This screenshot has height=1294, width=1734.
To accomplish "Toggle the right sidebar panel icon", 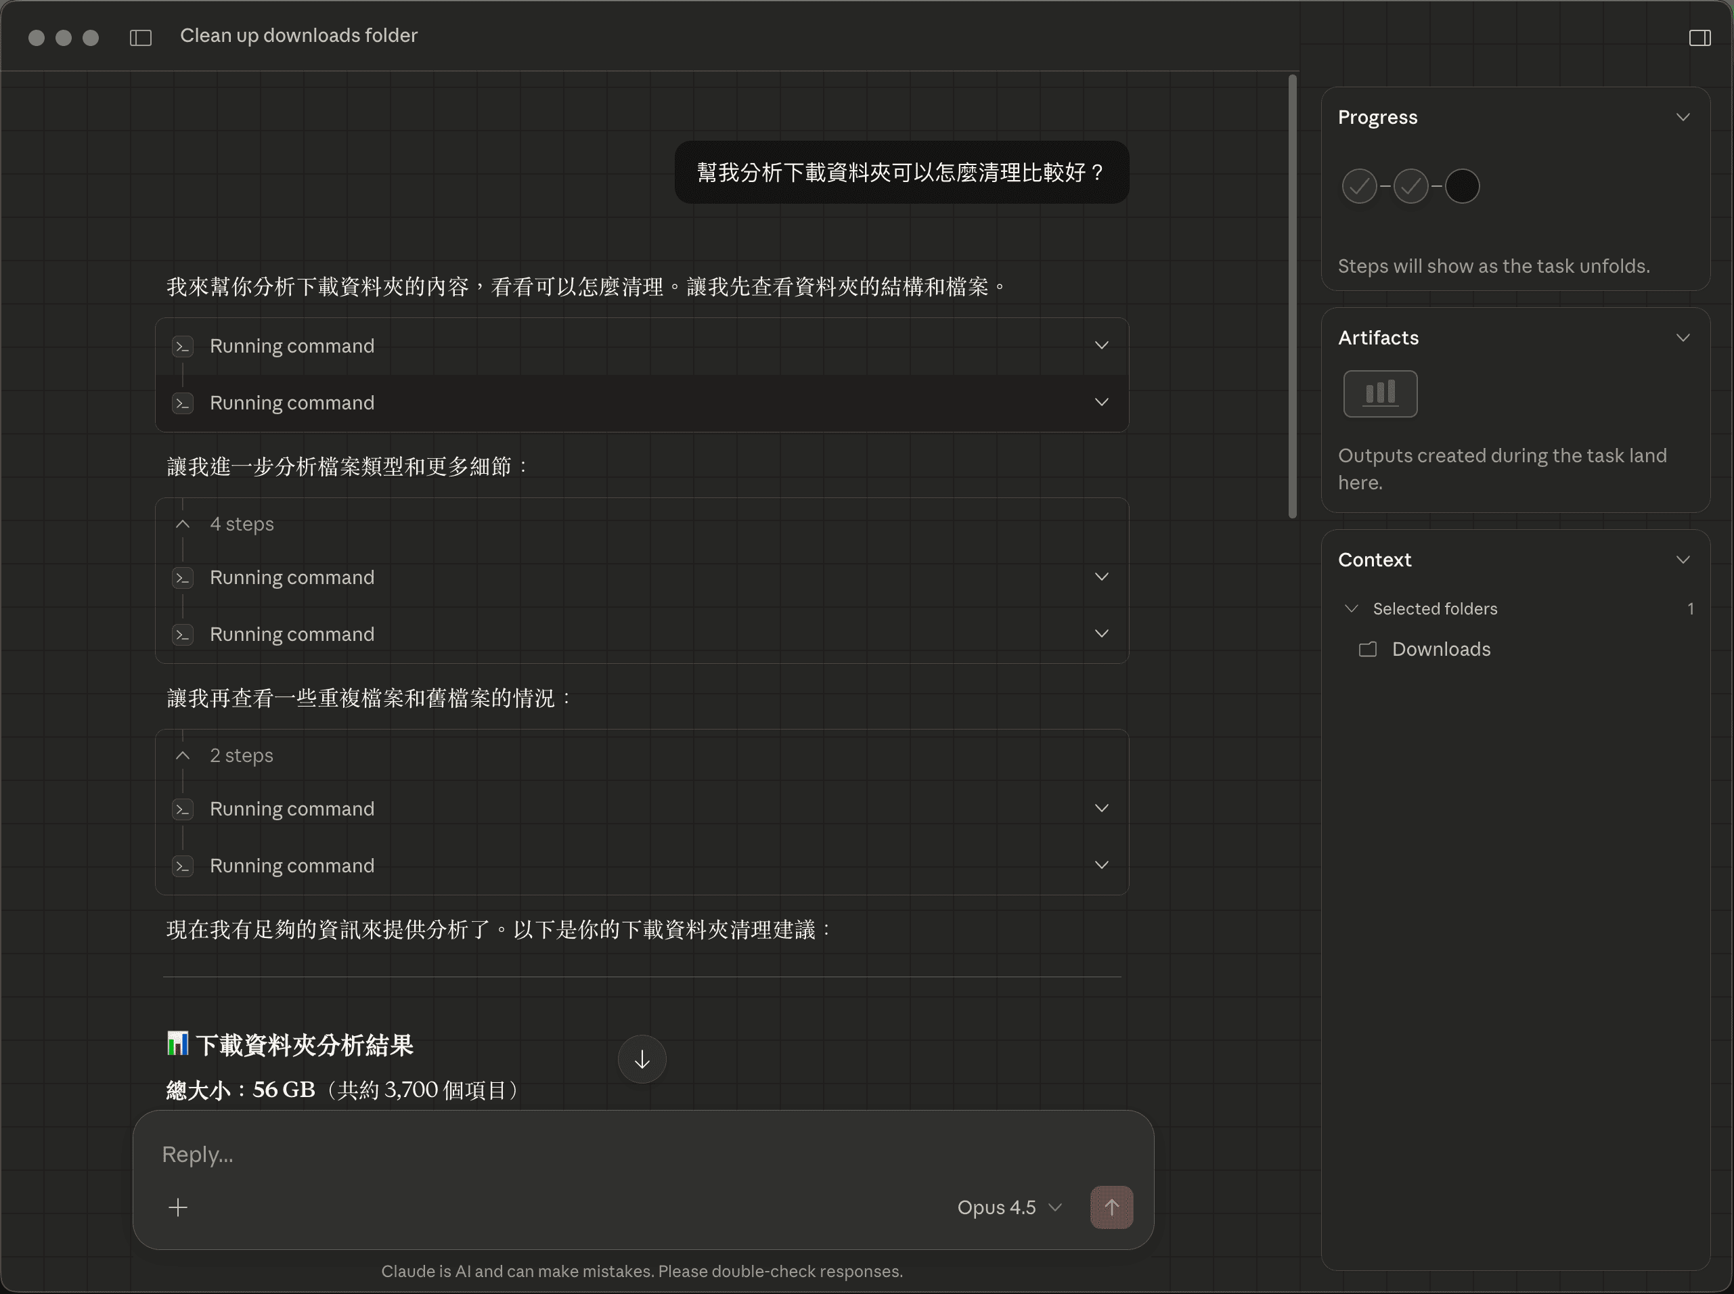I will pos(1699,38).
